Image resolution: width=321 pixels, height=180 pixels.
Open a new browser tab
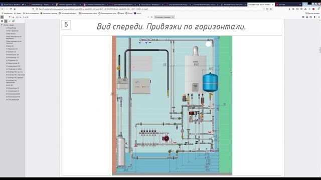[305, 4]
